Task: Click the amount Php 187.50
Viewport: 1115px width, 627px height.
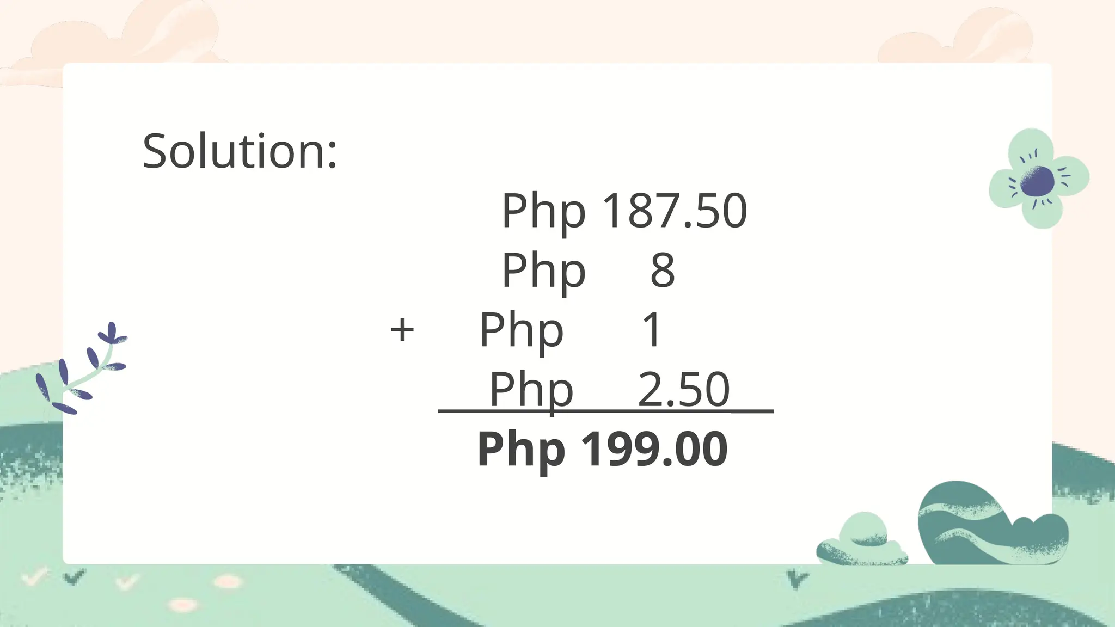Action: (x=624, y=211)
